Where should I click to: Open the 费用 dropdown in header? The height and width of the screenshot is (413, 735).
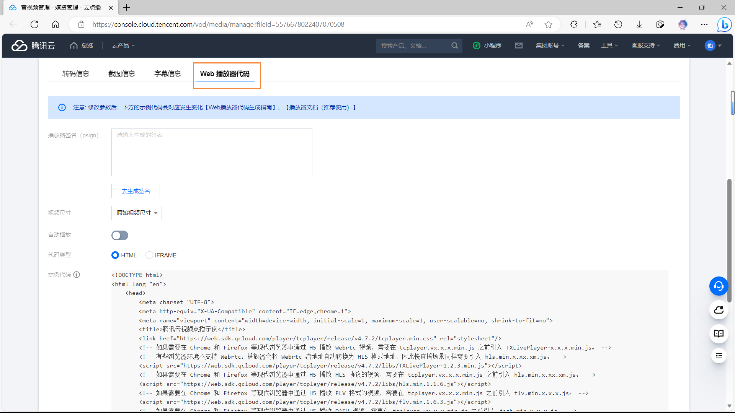pyautogui.click(x=682, y=46)
